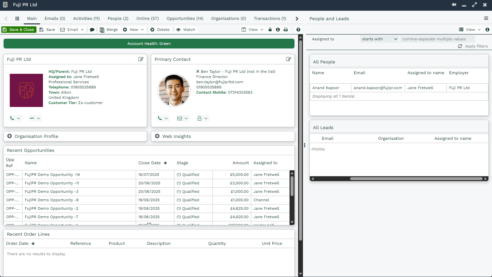The image size is (492, 277).
Task: Switch to the Opportunities (14) tab
Action: [x=185, y=19]
